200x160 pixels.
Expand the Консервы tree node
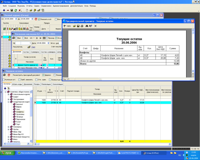pyautogui.click(x=8, y=127)
